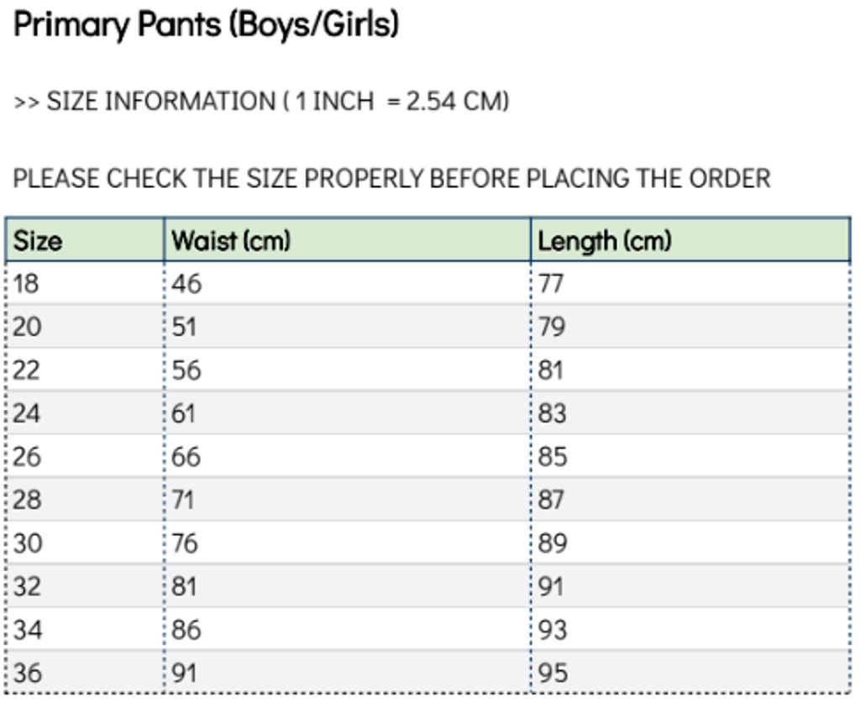Click the 'PLEASE CHECK THE SIZE' notice line

[391, 179]
